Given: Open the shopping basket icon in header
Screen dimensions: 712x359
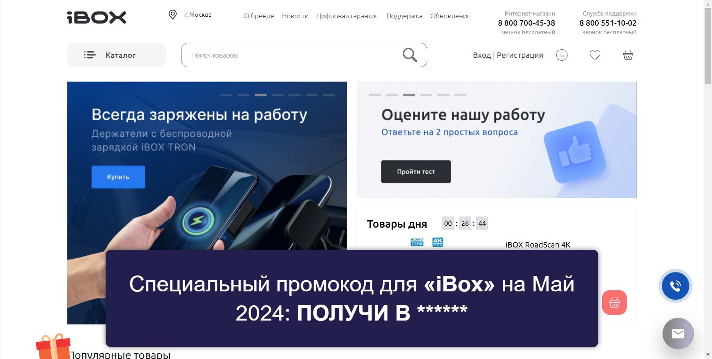Looking at the screenshot, I should (x=628, y=55).
